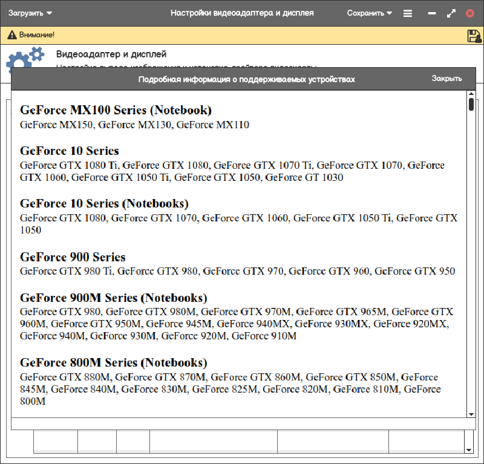
Task: Click the device list scroll up arrow
Action: tap(471, 95)
